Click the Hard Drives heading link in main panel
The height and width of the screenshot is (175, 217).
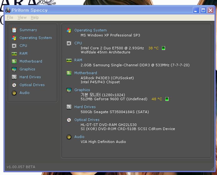pos(85,107)
